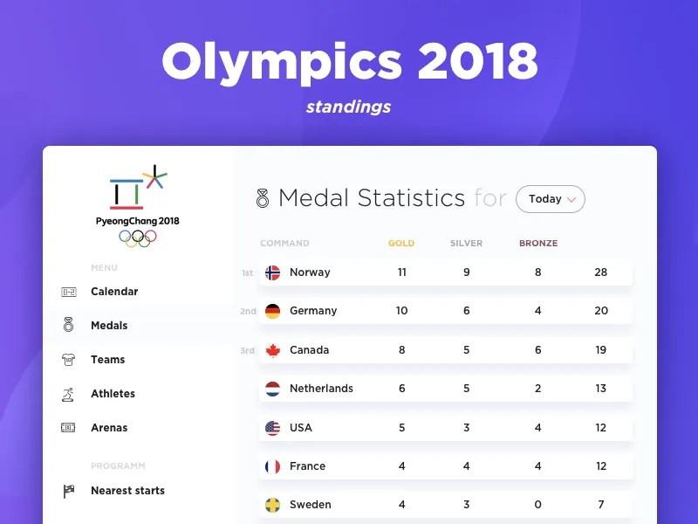Open the Today date filter dropdown
The width and height of the screenshot is (698, 524).
pyautogui.click(x=551, y=199)
